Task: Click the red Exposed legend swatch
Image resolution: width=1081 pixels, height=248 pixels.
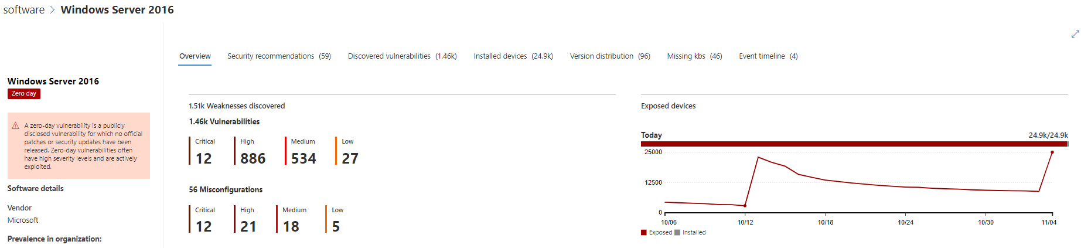Action: click(644, 233)
